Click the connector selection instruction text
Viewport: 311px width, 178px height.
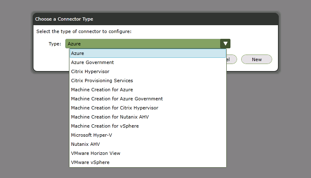click(84, 31)
